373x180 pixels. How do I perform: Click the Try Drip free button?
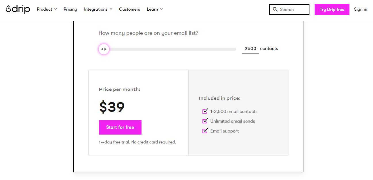[332, 9]
